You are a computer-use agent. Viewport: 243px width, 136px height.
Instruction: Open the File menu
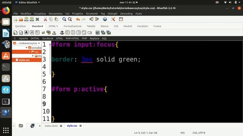point(16,14)
